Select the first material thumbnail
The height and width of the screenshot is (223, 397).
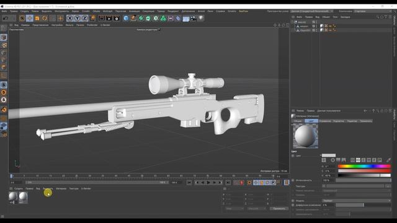[x=13, y=197]
